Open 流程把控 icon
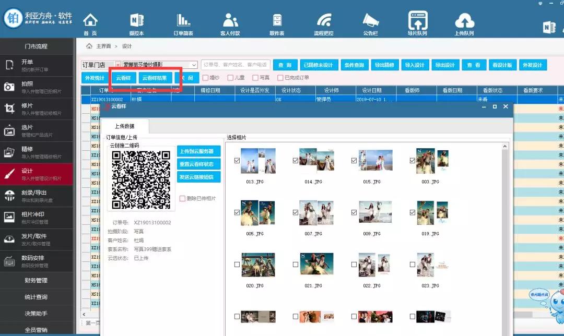 pos(324,23)
